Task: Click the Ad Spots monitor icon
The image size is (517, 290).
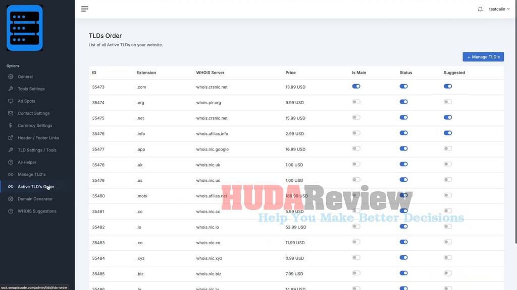Action: [11, 101]
